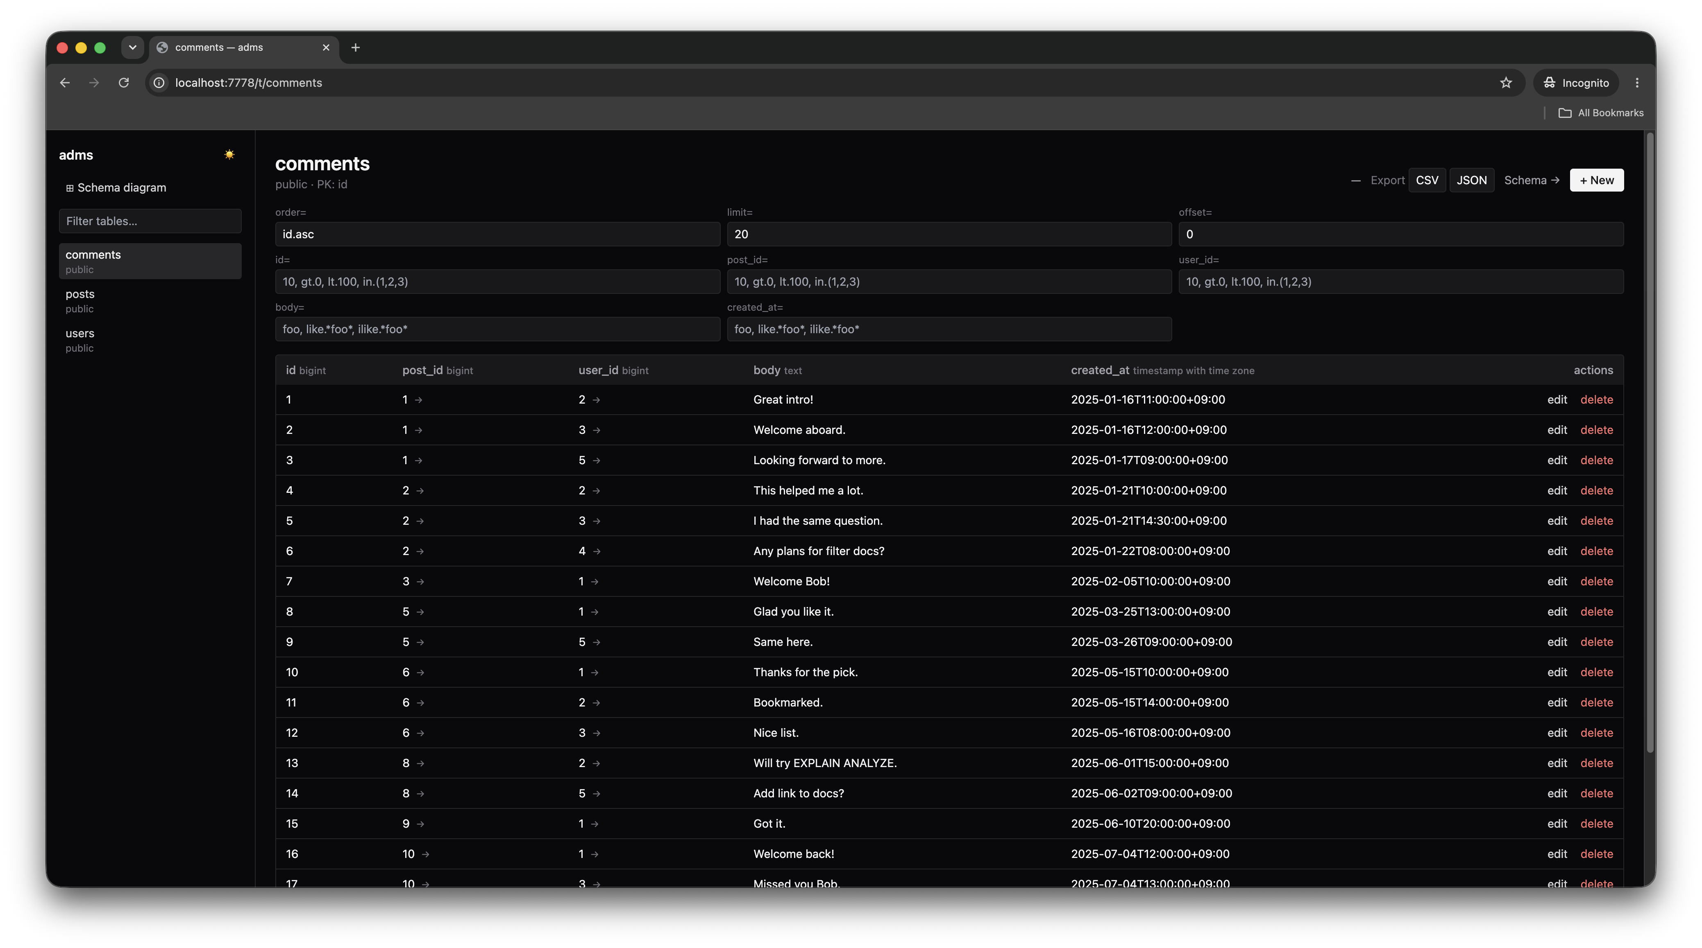Image resolution: width=1702 pixels, height=948 pixels.
Task: Click body cell 'Welcome back!'
Action: [794, 854]
